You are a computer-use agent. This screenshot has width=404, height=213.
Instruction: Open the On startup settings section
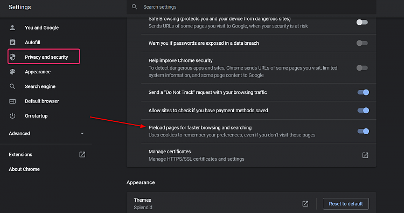coord(36,116)
